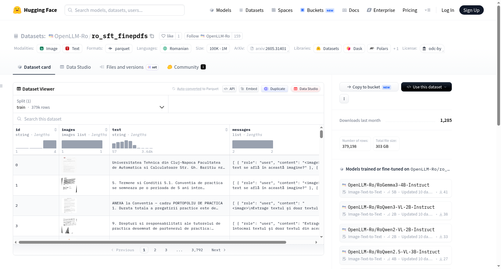Switch to Data Studio tab
The image size is (501, 269).
75,67
